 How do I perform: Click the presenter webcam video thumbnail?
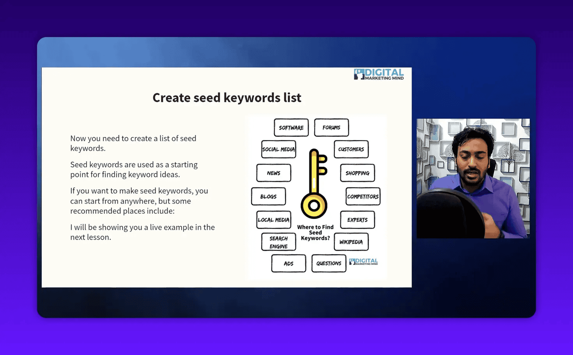point(473,178)
